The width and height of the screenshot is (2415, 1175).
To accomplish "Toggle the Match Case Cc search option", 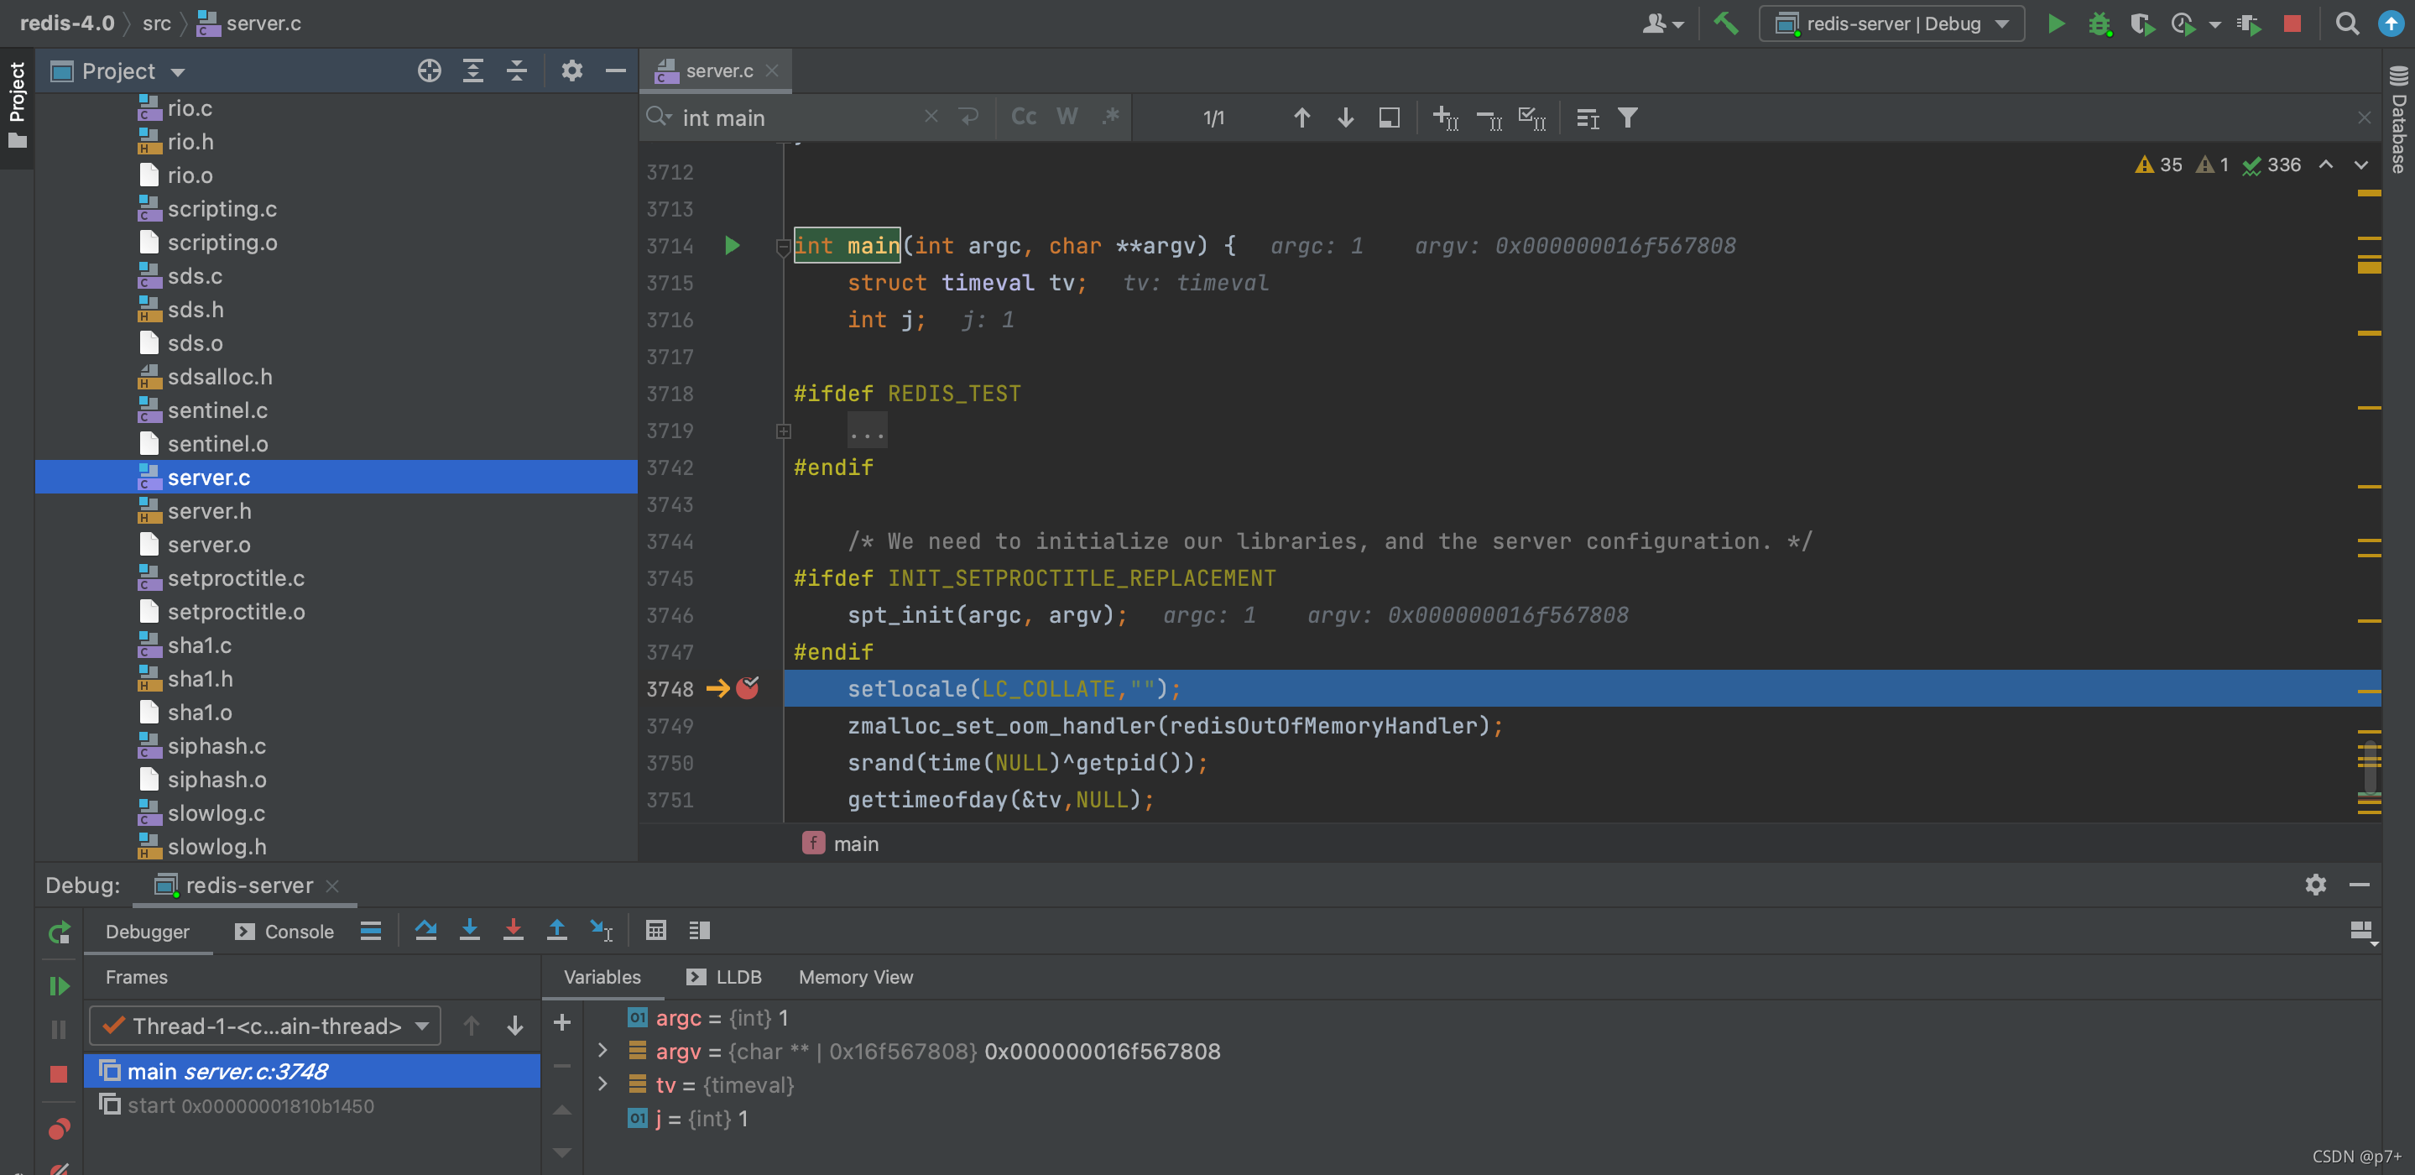I will [x=1023, y=117].
